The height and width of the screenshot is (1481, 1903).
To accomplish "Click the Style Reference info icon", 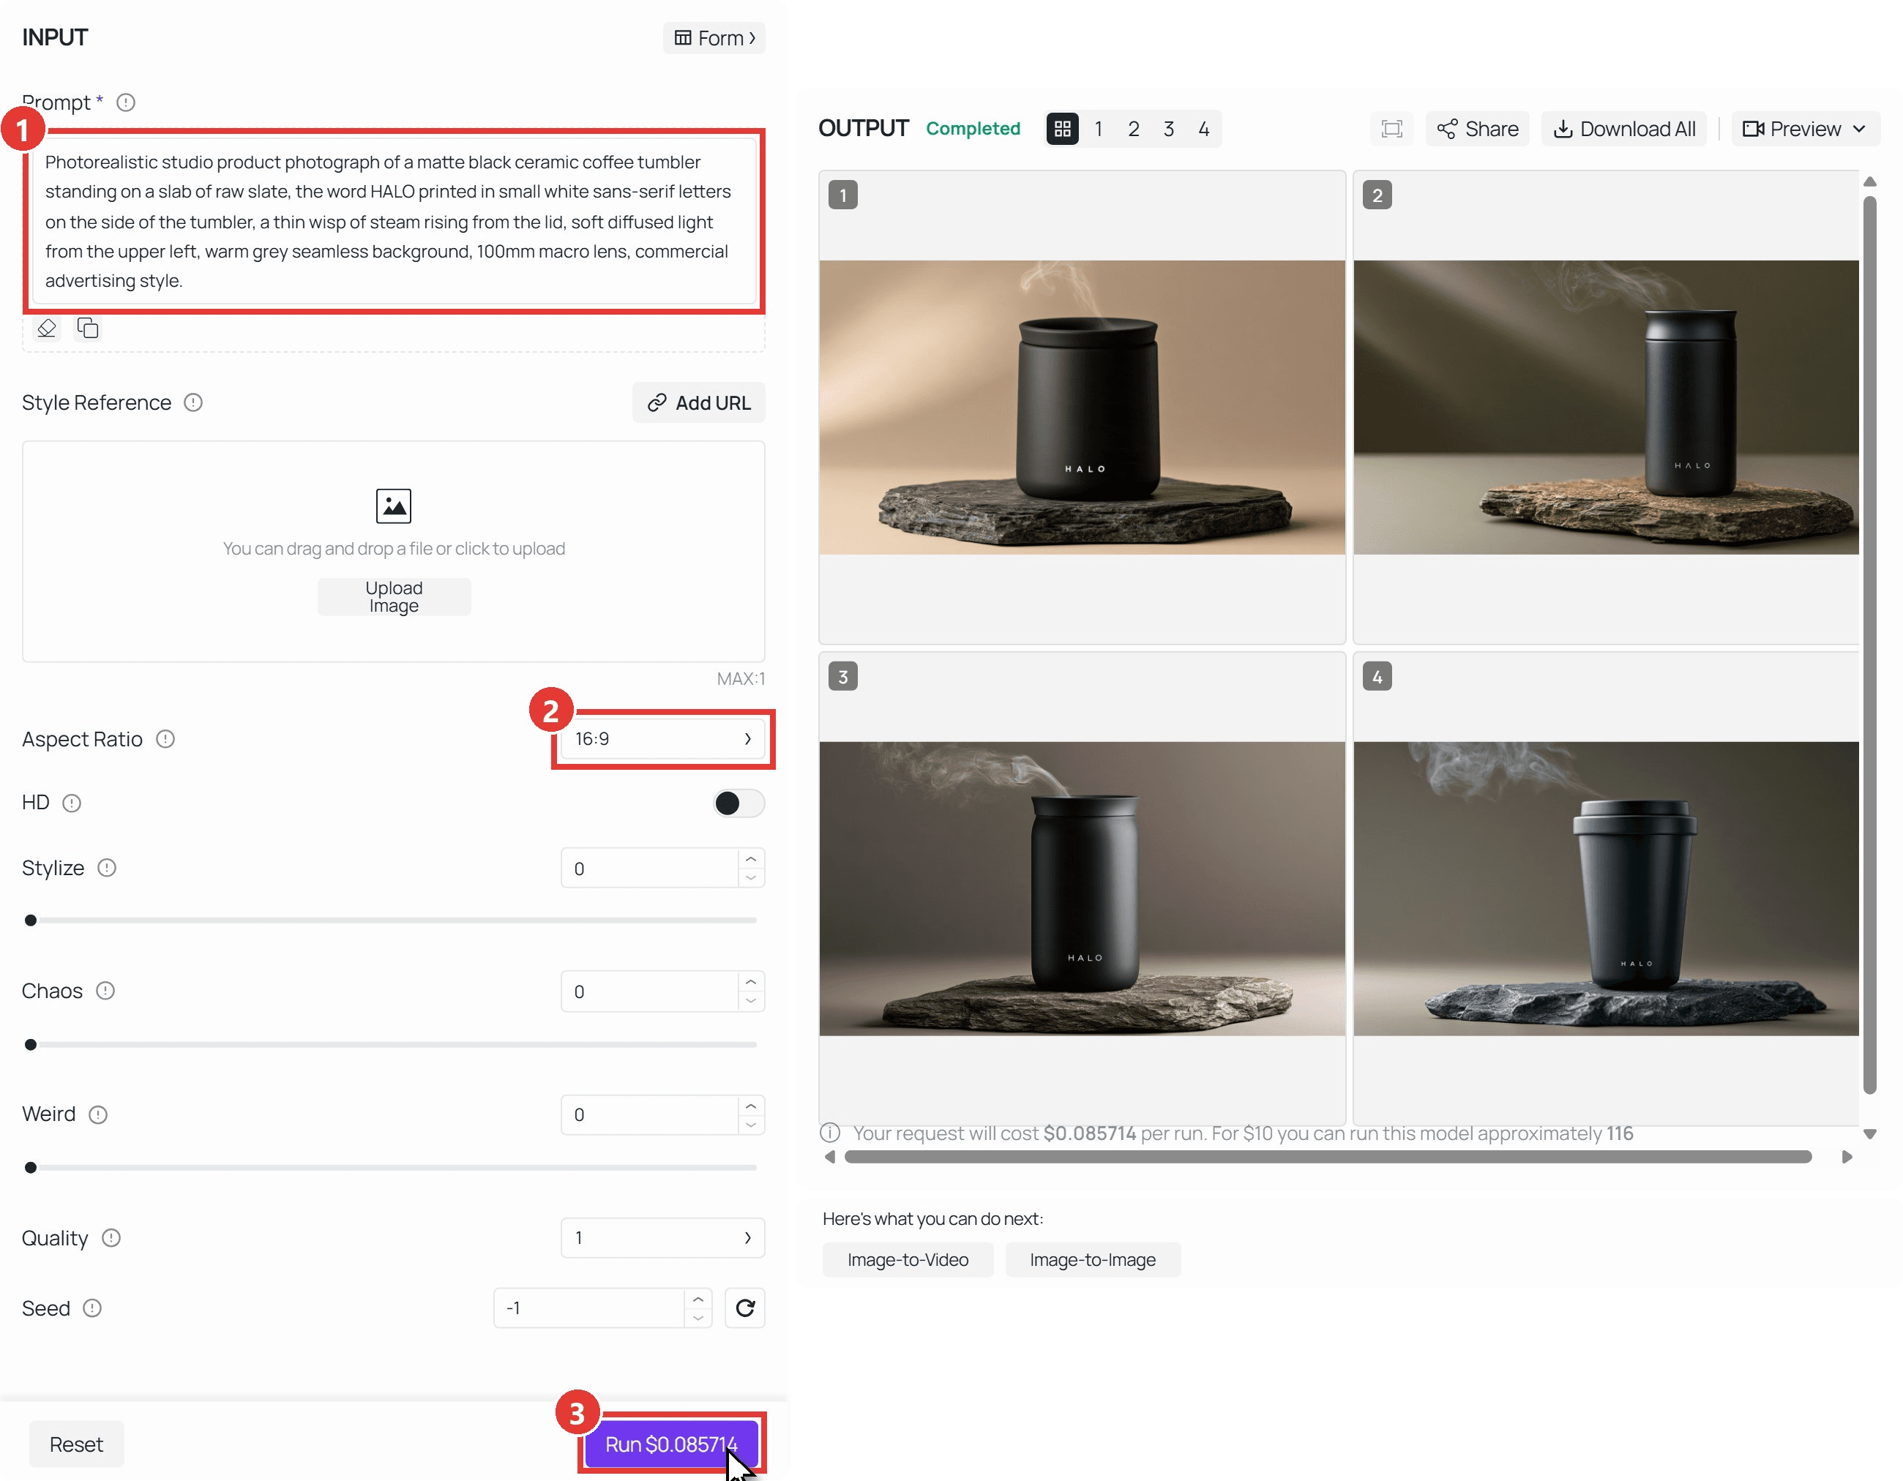I will click(193, 402).
